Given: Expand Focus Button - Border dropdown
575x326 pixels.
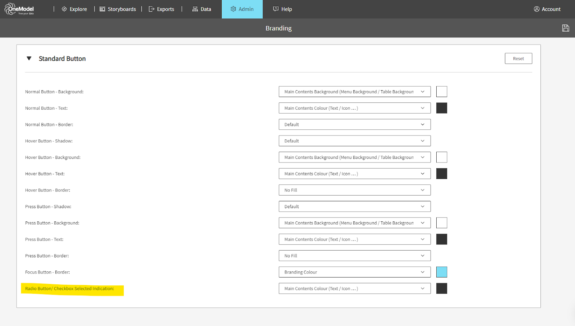Looking at the screenshot, I should pos(354,272).
